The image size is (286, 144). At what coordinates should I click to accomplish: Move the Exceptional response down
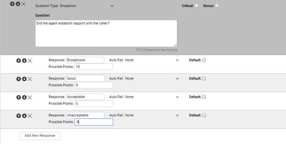24,61
